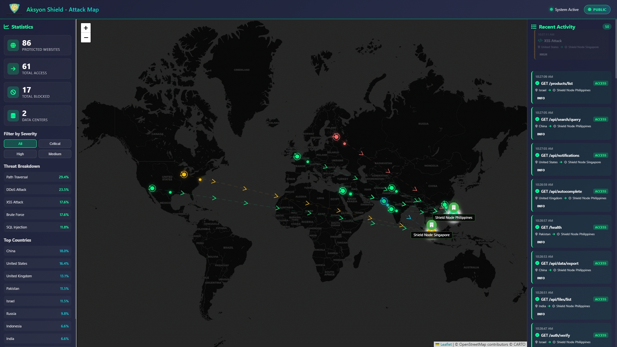Click the check icon beside GET /health
This screenshot has width=617, height=347.
[x=537, y=227]
